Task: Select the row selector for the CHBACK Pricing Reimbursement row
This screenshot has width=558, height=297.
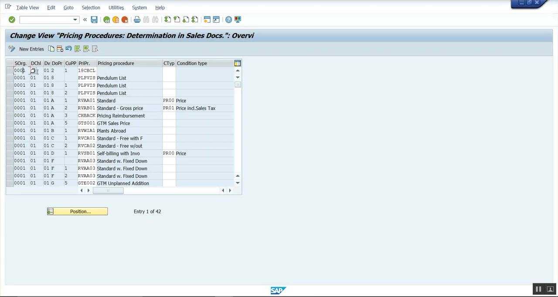Action: (x=10, y=115)
